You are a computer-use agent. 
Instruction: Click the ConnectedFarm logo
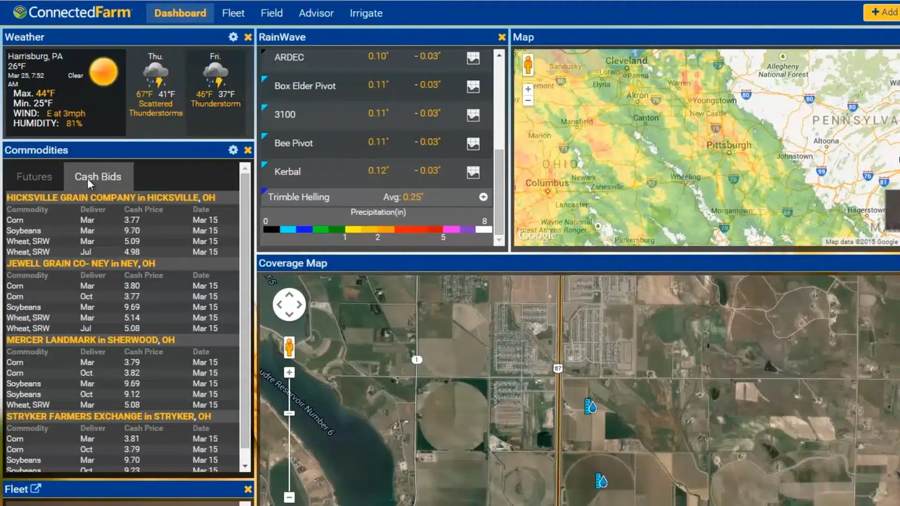click(71, 13)
